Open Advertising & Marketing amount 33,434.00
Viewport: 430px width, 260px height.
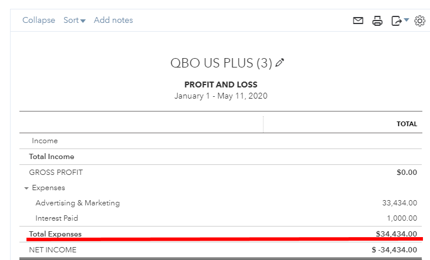click(399, 203)
